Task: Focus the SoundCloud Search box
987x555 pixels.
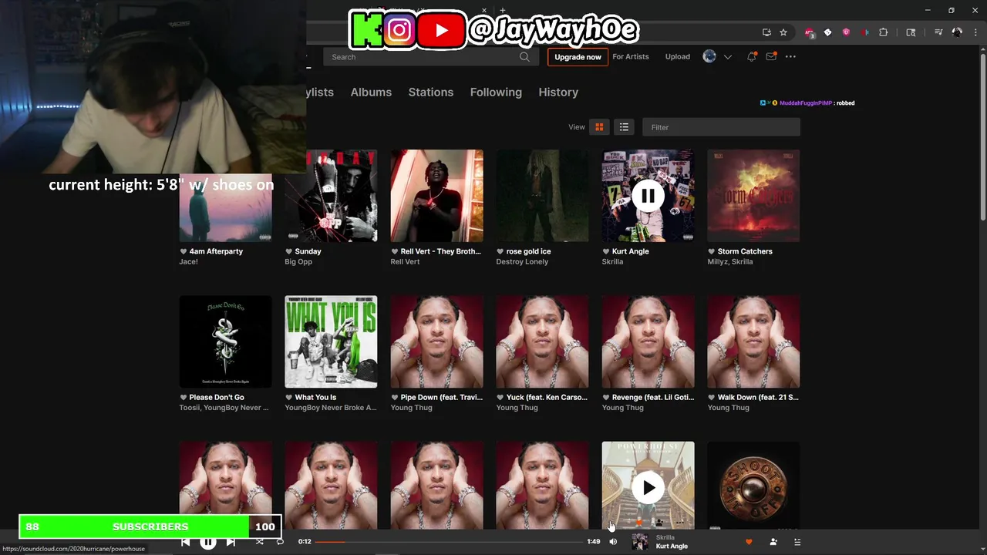Action: click(424, 57)
